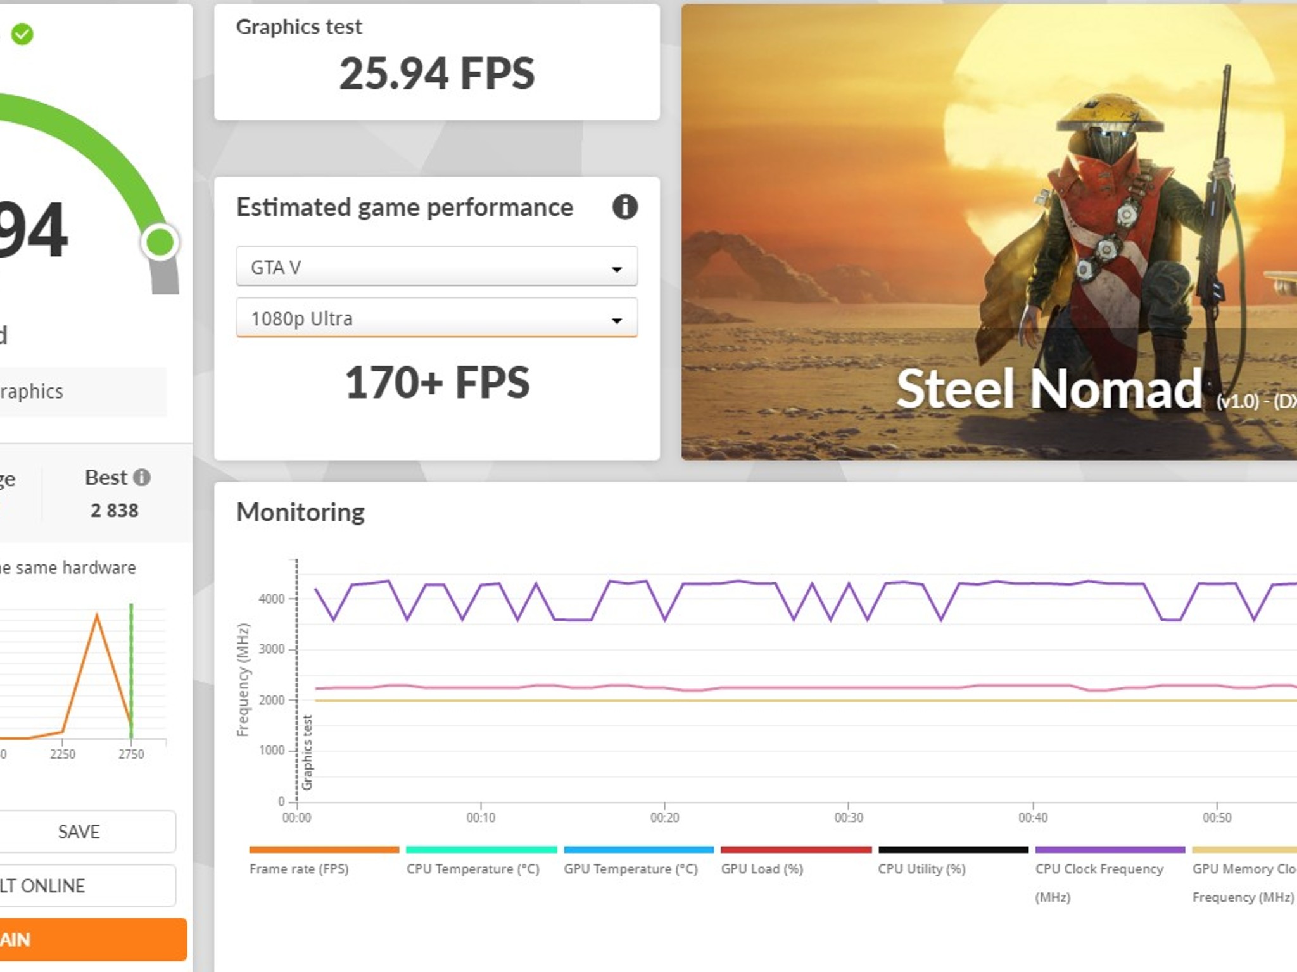Click the info icon beside Estimated game performance
Image resolution: width=1297 pixels, height=972 pixels.
pos(624,207)
